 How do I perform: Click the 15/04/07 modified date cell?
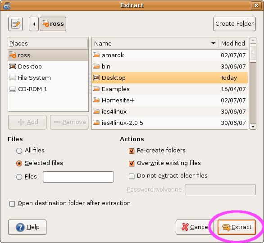click(233, 89)
